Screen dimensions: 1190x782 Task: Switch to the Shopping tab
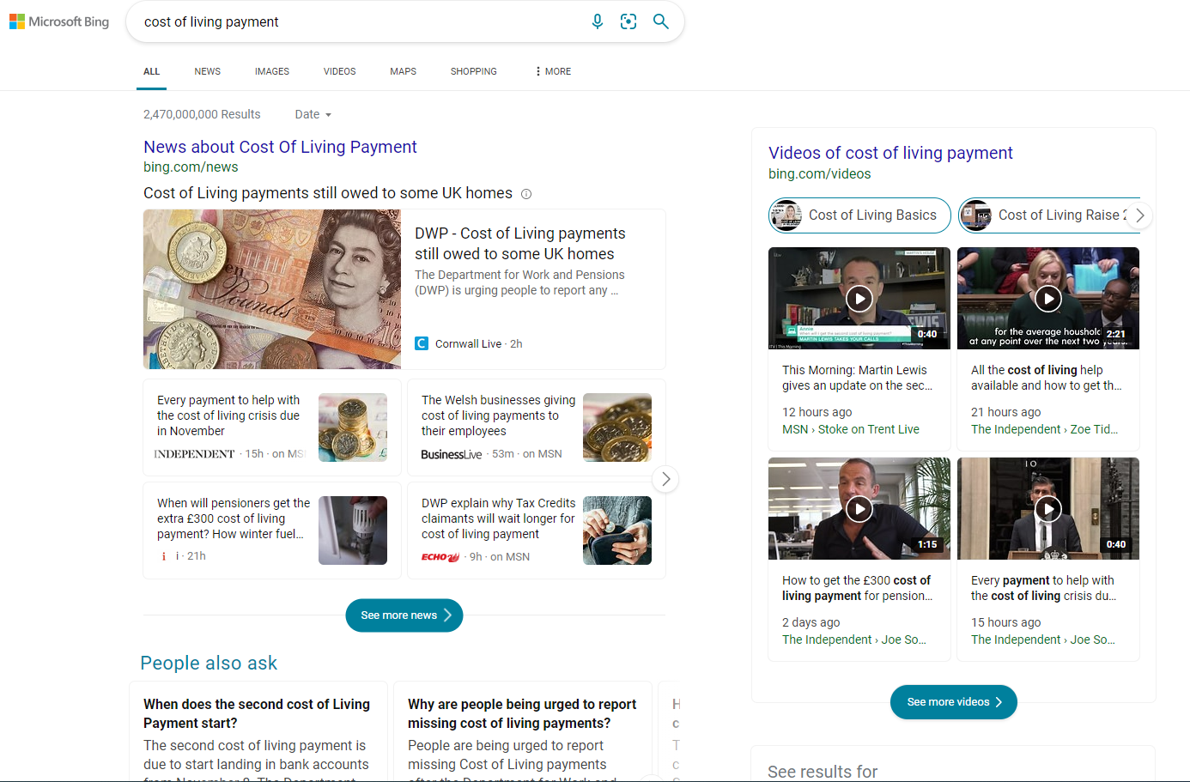coord(474,71)
